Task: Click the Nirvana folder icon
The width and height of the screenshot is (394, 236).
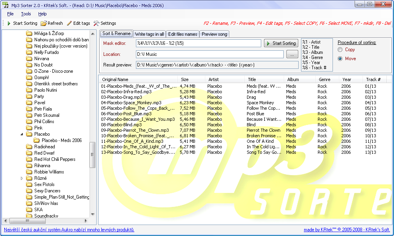Action: 29,59
